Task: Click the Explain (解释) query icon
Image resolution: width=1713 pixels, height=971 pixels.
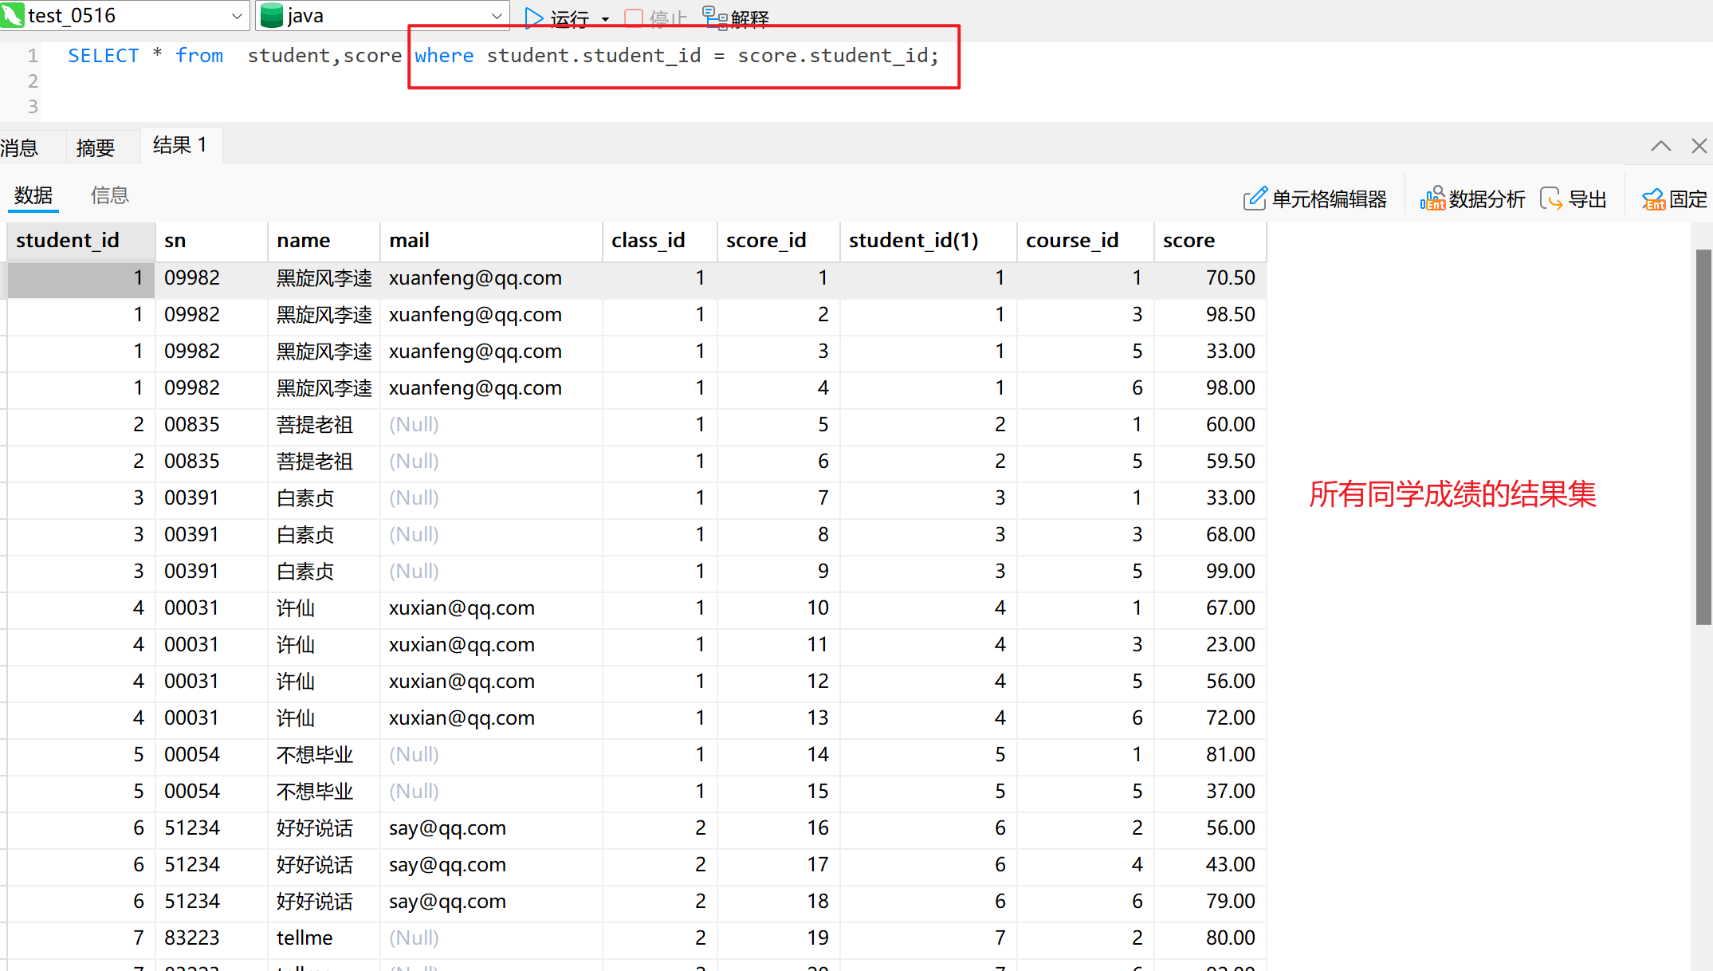Action: 715,17
